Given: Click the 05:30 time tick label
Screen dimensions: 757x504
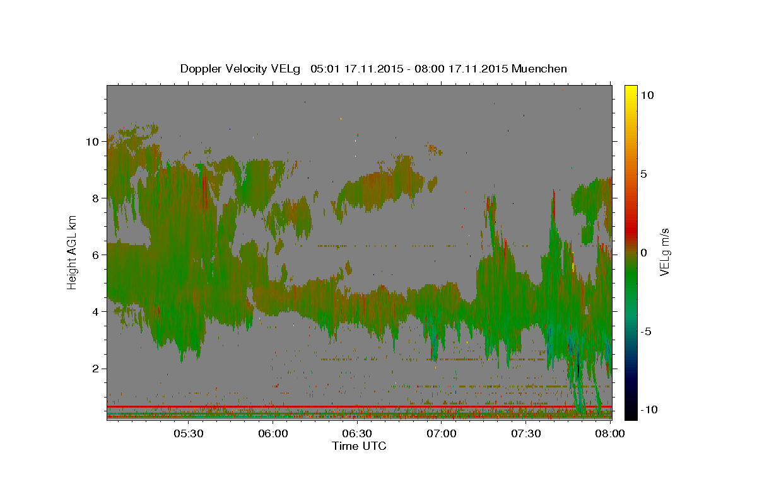Looking at the screenshot, I should pos(189,433).
